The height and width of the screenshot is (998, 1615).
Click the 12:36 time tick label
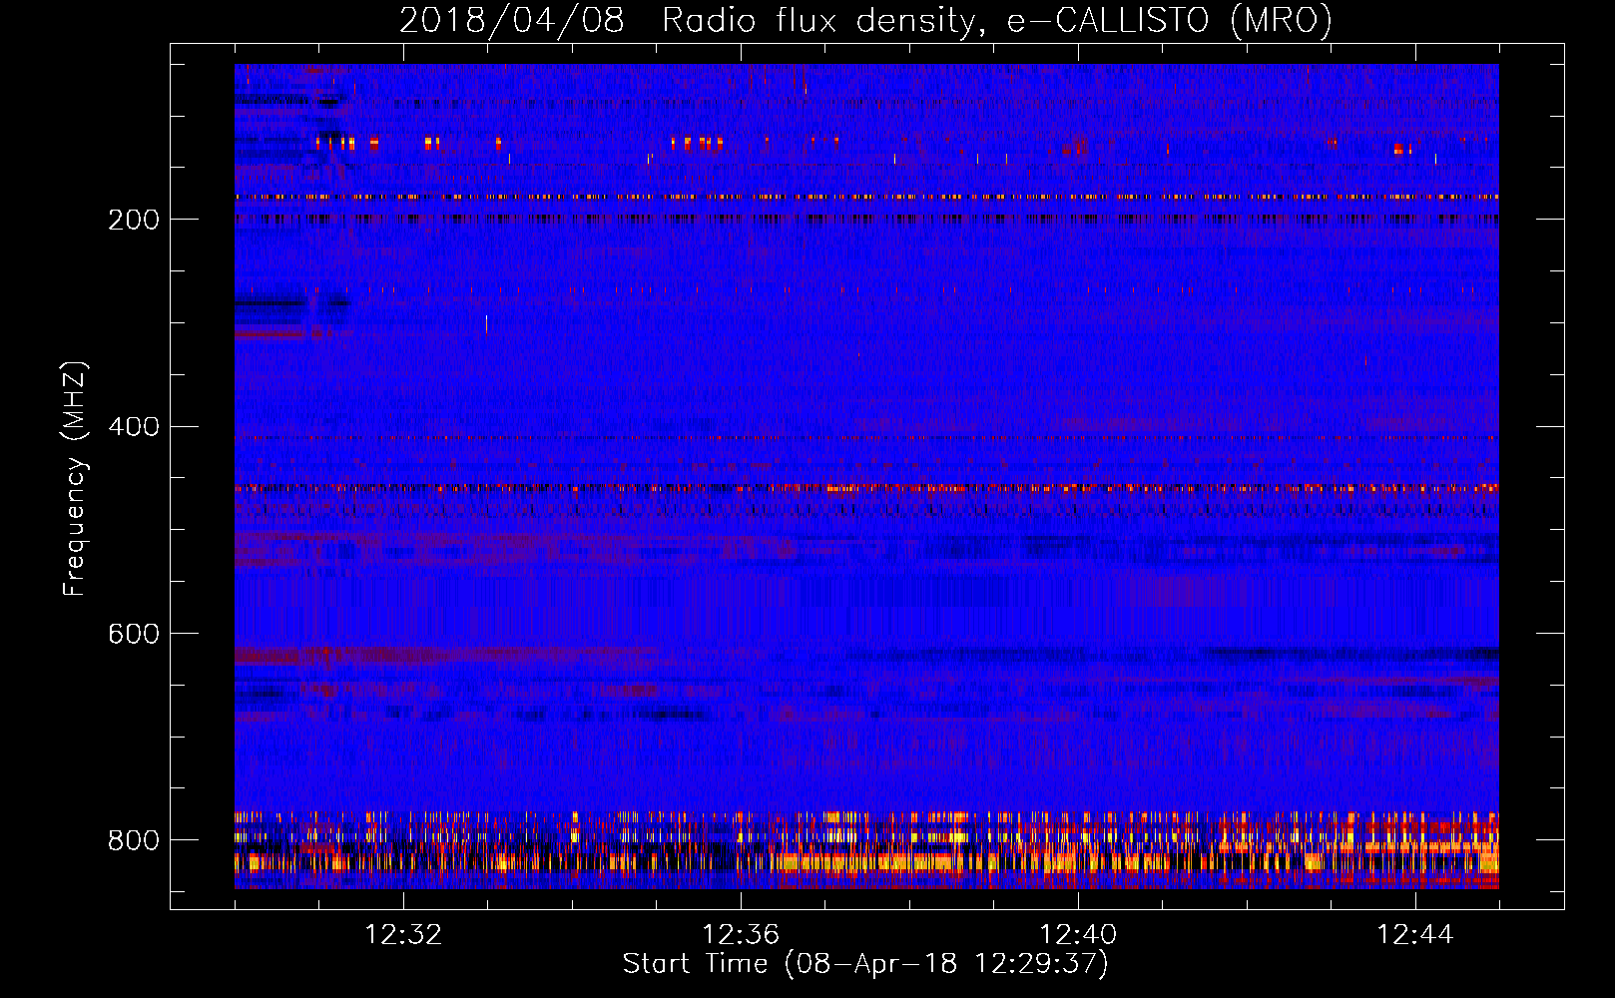click(x=741, y=935)
